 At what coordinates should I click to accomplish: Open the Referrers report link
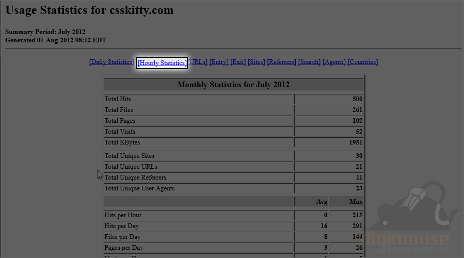click(x=281, y=62)
